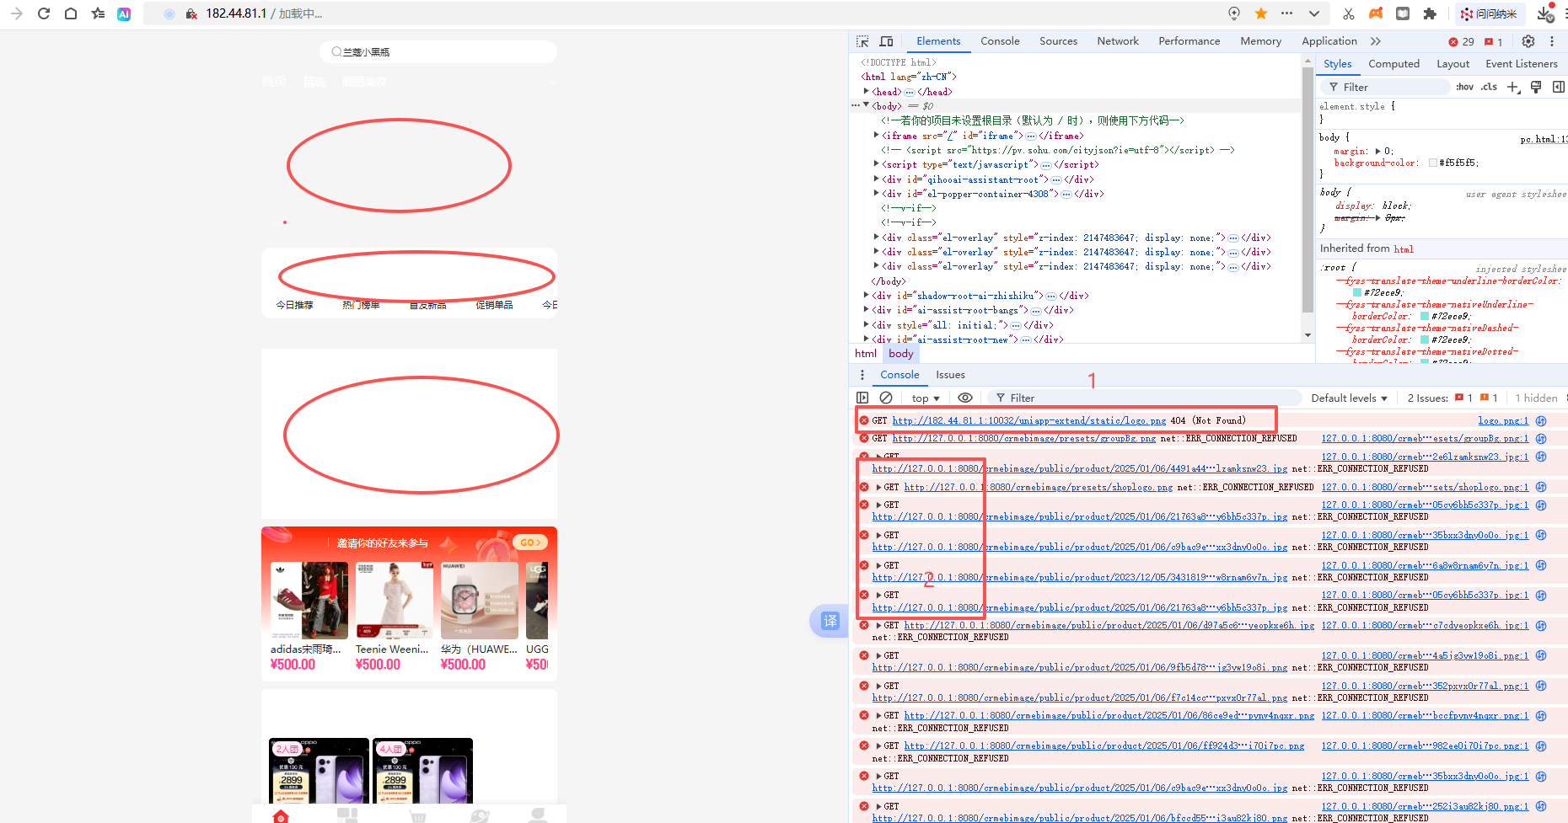The width and height of the screenshot is (1568, 823).
Task: Expand the head element node
Action: (866, 91)
